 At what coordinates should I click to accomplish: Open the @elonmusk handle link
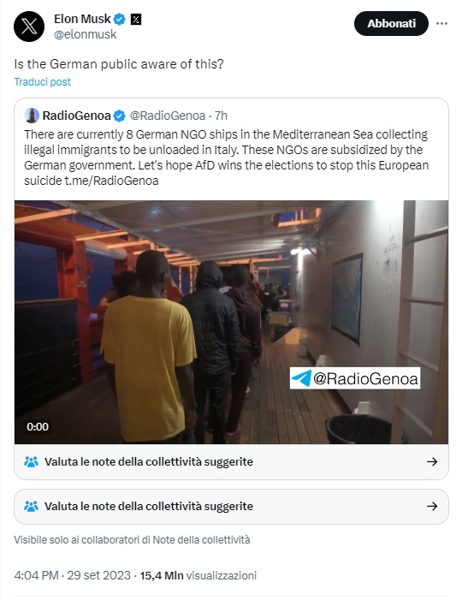85,34
